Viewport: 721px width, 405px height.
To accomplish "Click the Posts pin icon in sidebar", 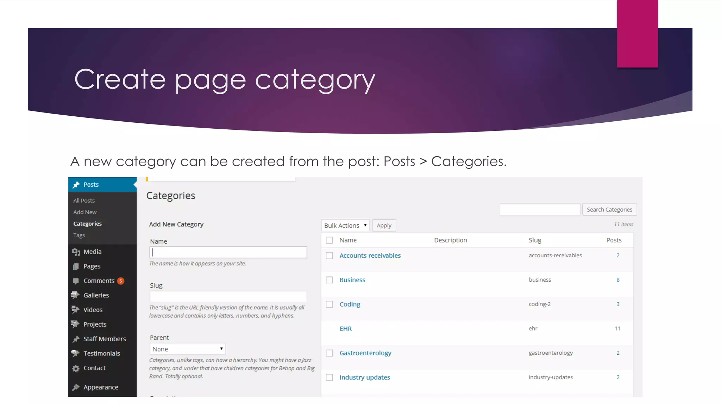I will [76, 185].
